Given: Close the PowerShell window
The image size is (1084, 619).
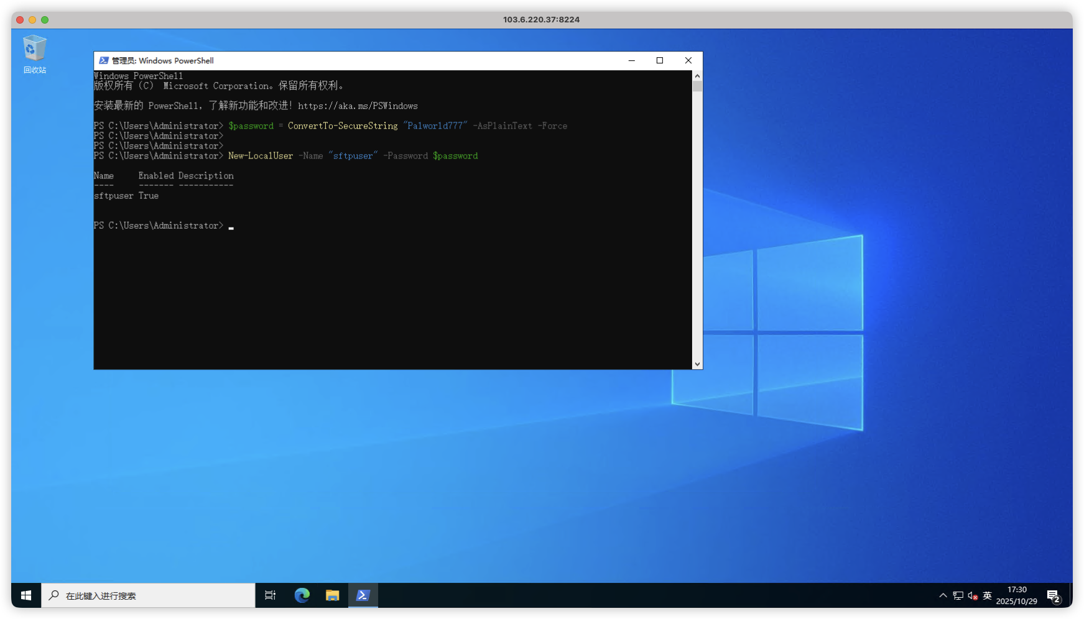Looking at the screenshot, I should coord(688,60).
